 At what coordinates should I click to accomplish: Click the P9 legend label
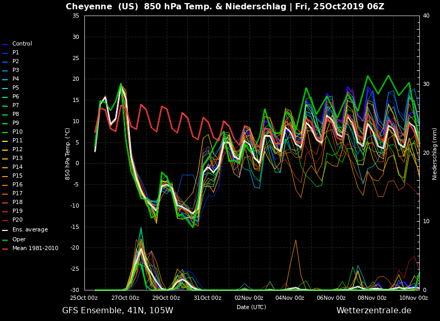coord(16,123)
